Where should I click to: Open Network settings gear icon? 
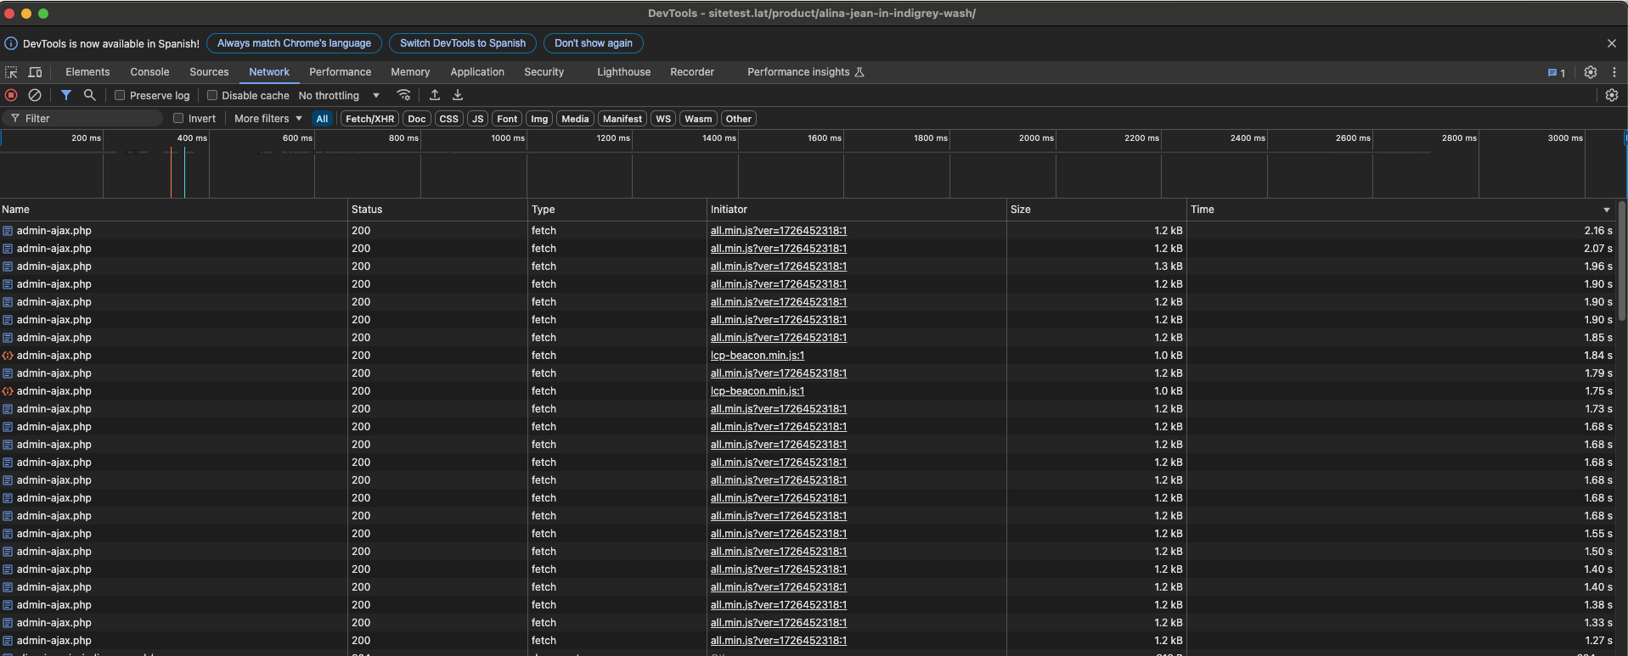coord(1611,95)
